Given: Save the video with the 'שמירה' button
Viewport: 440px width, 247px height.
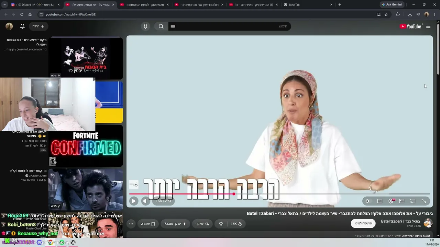Looking at the screenshot, I should 148,224.
